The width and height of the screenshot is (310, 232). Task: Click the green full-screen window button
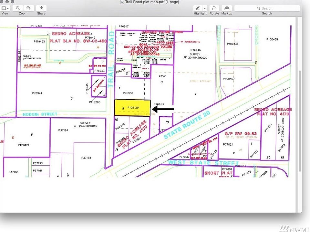[12, 2]
